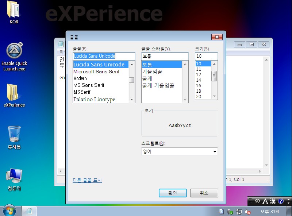Screen dimensions: 292x216
Task: Open the 다른 글꼴 표시 link
Action: click(87, 180)
